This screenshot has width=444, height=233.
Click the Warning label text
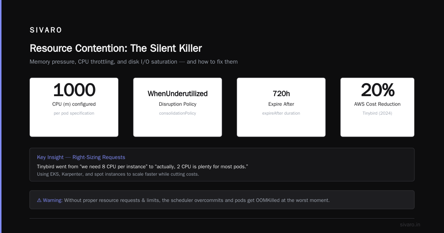coord(53,200)
